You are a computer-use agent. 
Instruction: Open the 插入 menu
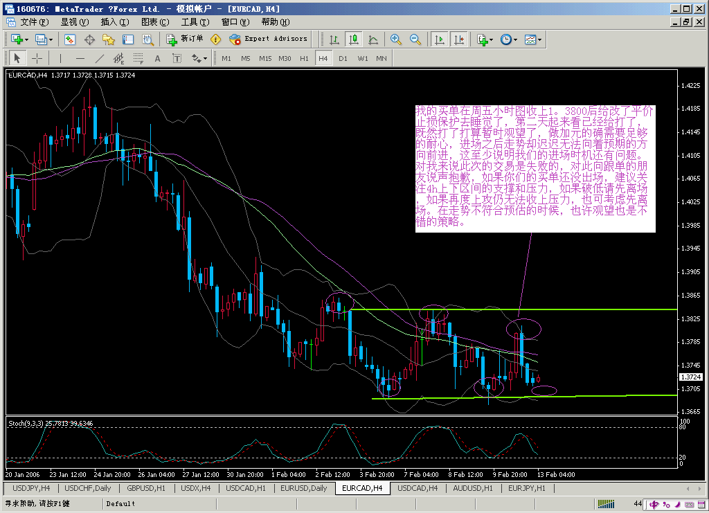coord(116,21)
